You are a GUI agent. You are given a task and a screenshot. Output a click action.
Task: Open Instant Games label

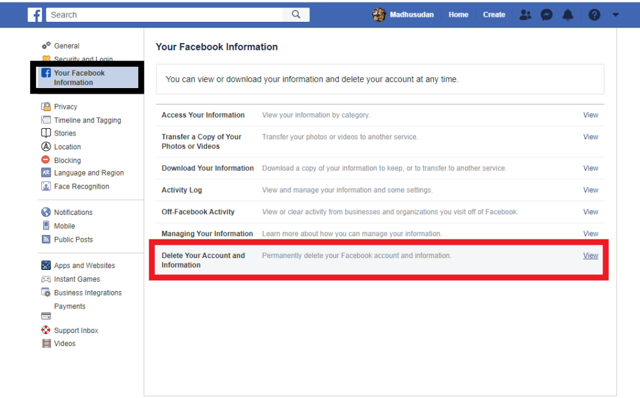77,279
